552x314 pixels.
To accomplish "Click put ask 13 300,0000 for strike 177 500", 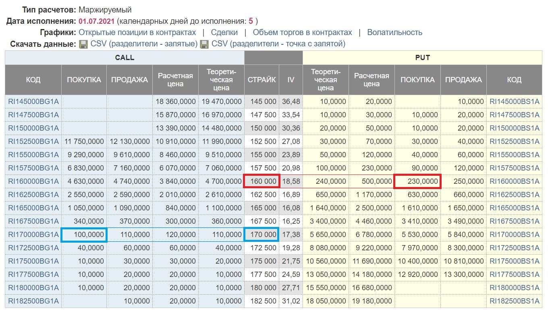I will click(x=464, y=274).
